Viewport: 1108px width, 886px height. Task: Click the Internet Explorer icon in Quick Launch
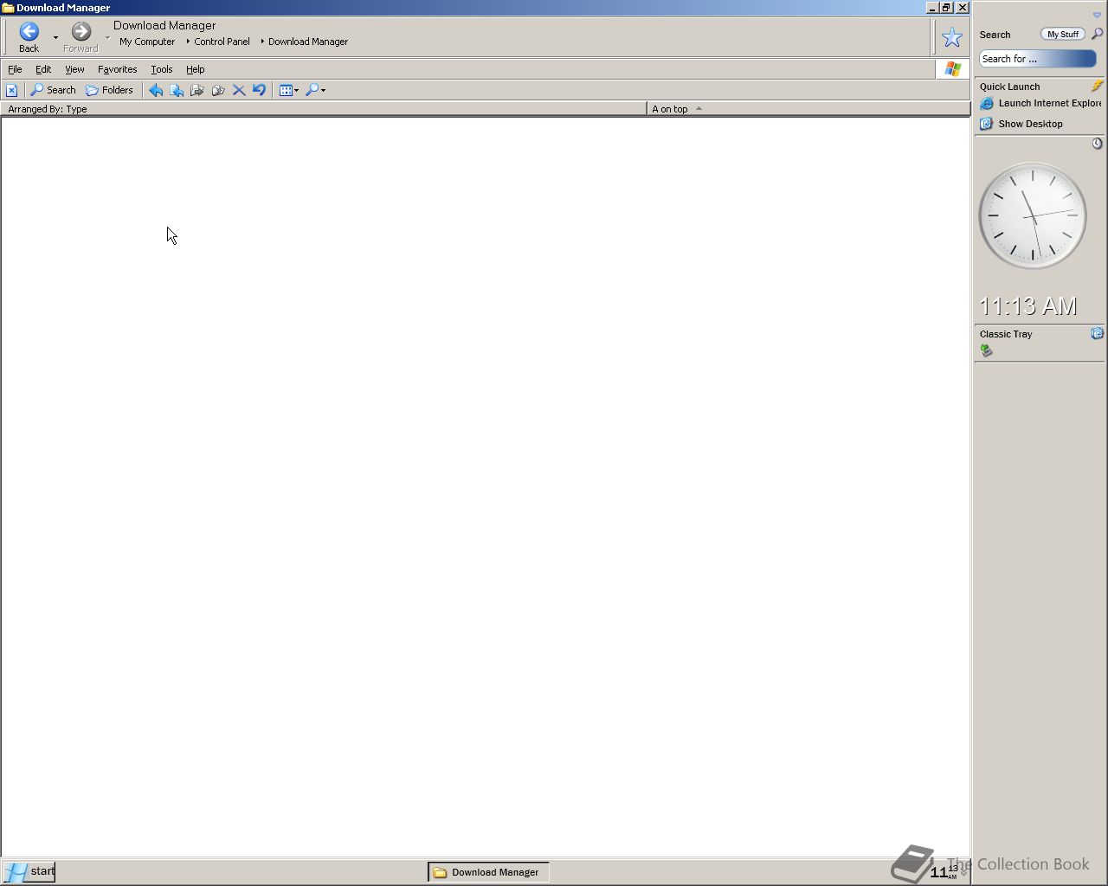coord(986,103)
